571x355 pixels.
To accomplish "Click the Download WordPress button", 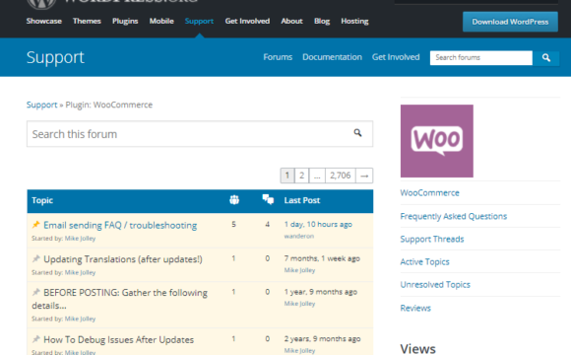I will (510, 22).
